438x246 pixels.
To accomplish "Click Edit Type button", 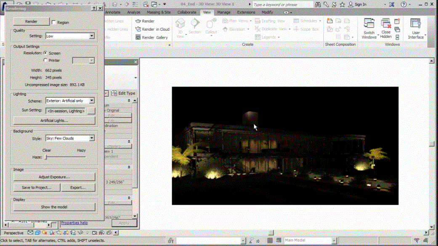I will [x=123, y=93].
